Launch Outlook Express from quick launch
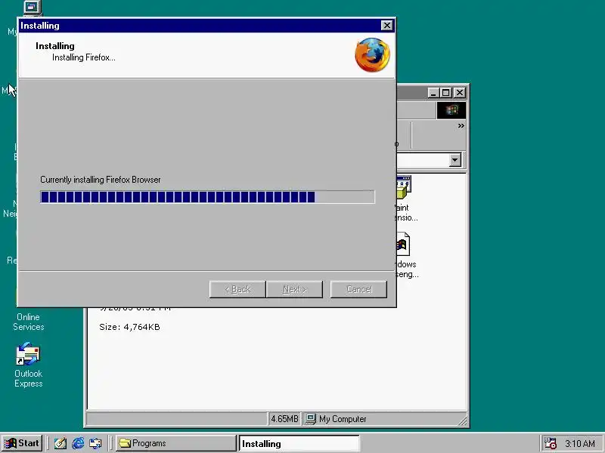This screenshot has height=453, width=605. (x=96, y=443)
